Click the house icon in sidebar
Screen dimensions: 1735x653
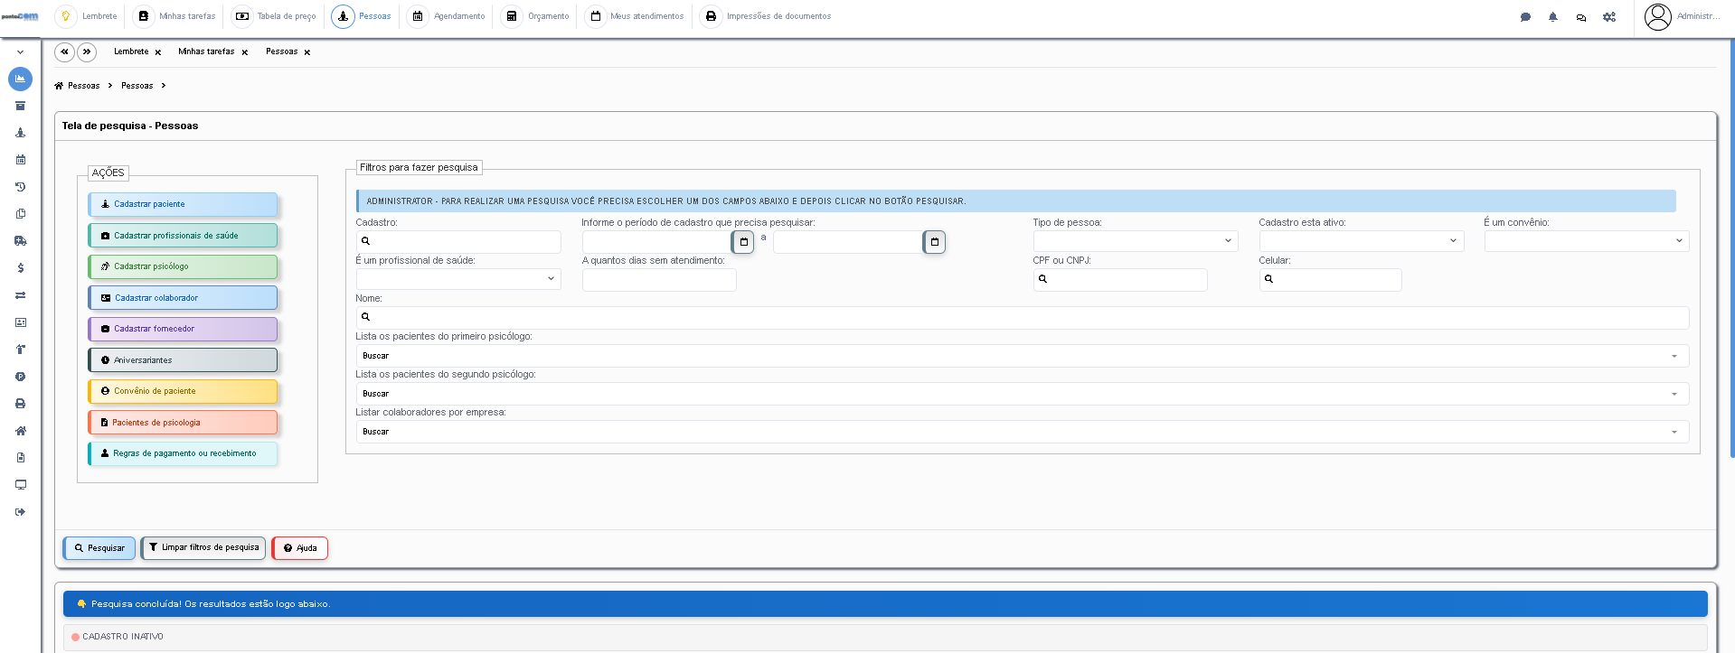[x=20, y=431]
